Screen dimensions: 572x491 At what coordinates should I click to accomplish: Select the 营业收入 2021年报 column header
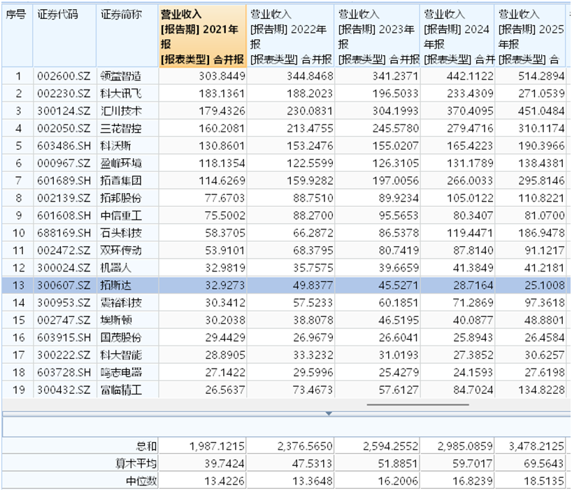(x=203, y=36)
